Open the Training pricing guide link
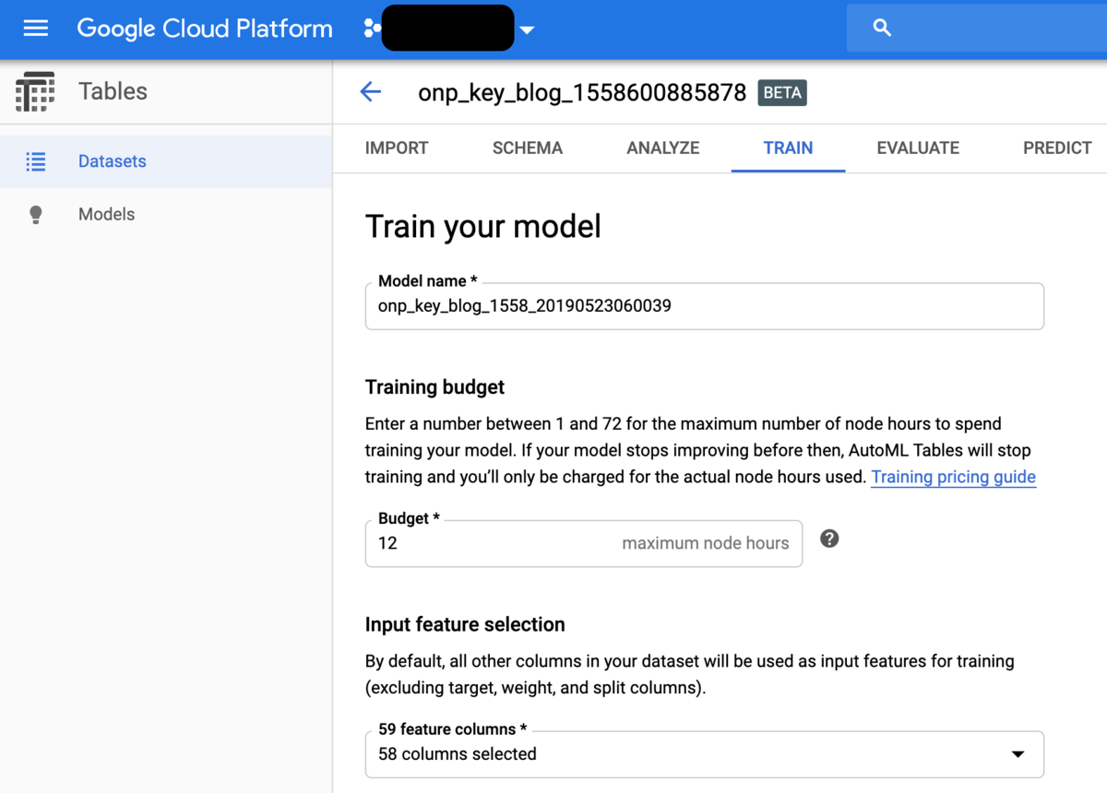This screenshot has height=793, width=1107. pos(953,478)
